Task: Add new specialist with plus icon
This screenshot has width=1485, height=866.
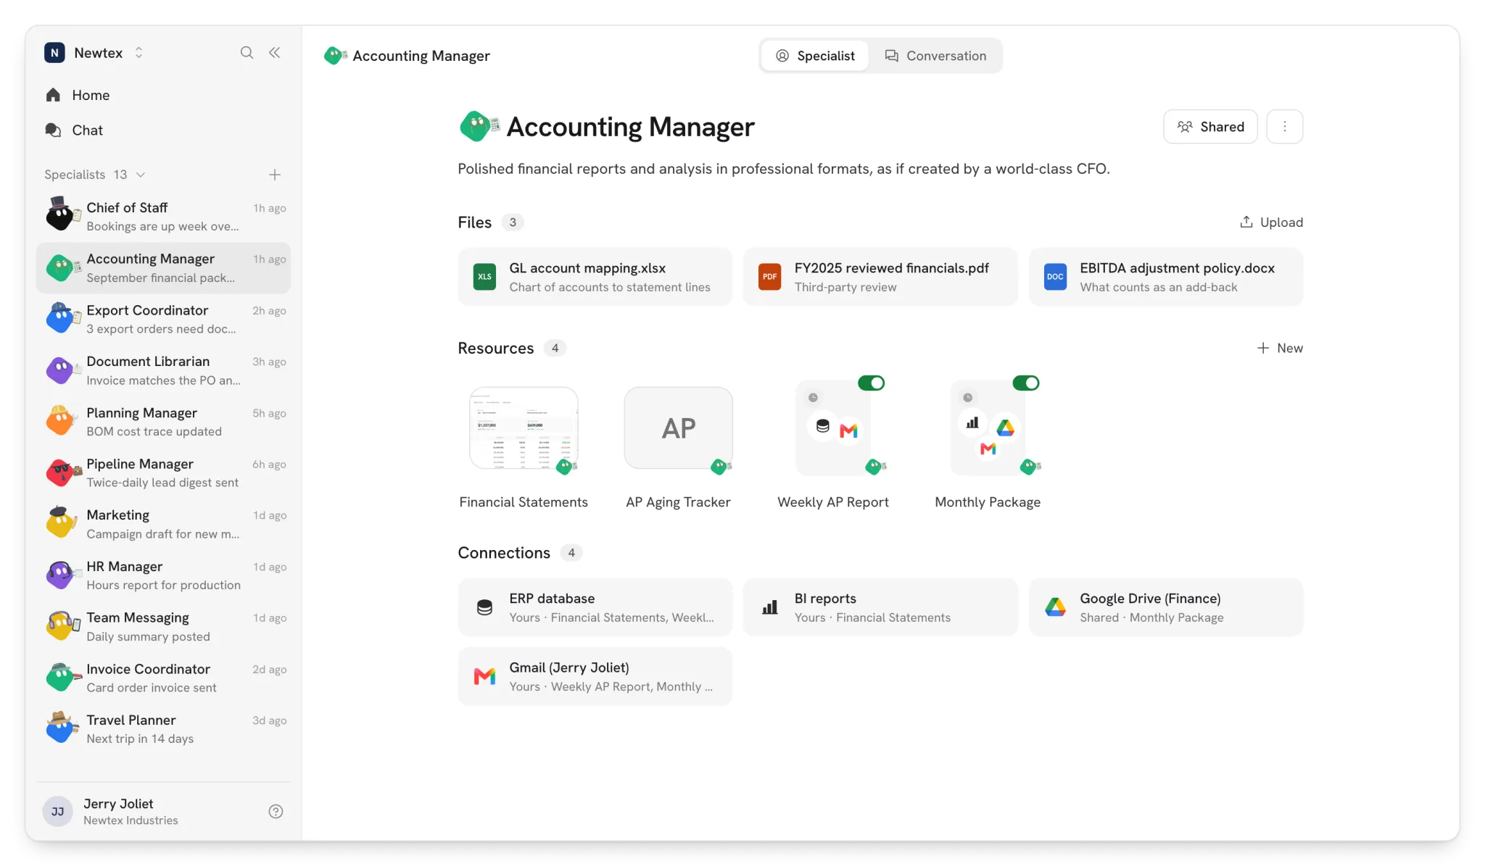Action: pyautogui.click(x=275, y=175)
